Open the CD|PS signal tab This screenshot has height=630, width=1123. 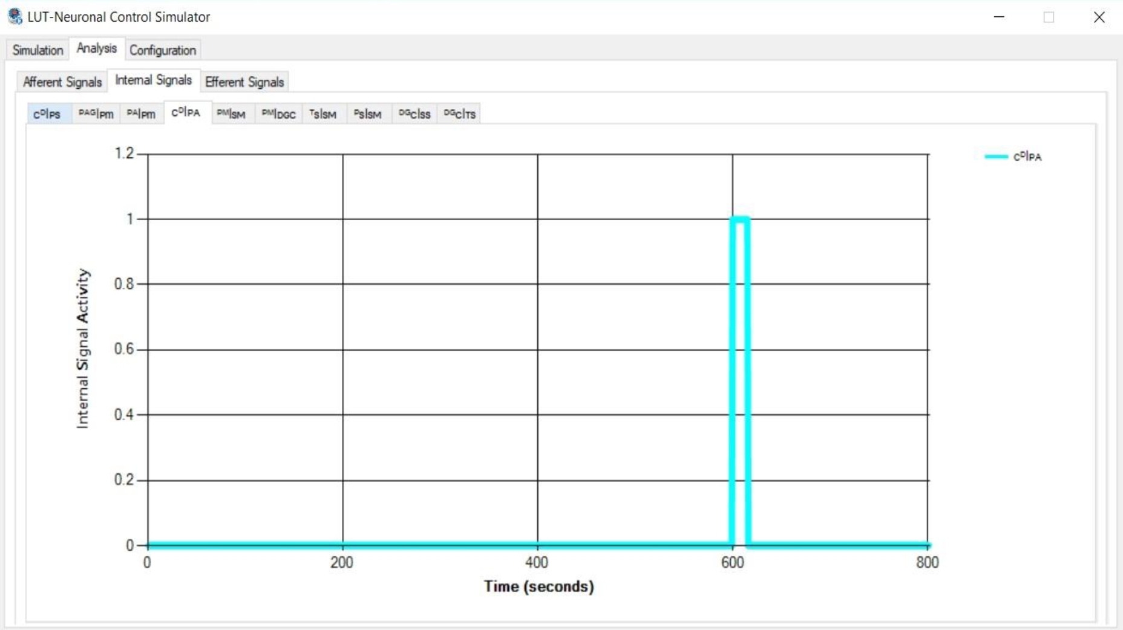[x=47, y=114]
